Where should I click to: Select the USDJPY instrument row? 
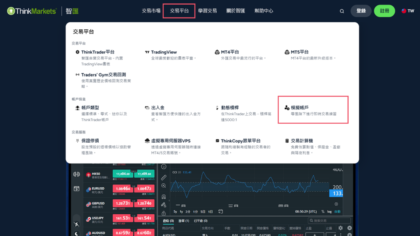[120, 220]
